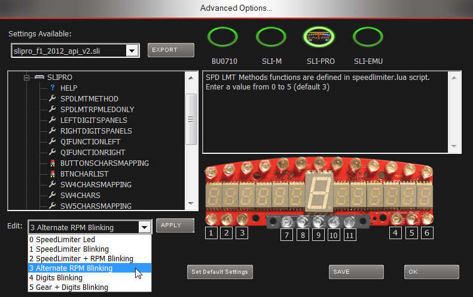Click LED number 6 box

coord(427,233)
